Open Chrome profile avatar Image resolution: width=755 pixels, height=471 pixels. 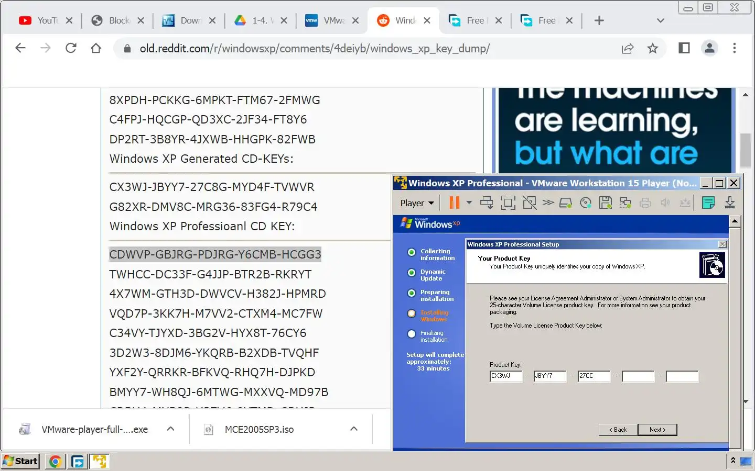tap(709, 48)
